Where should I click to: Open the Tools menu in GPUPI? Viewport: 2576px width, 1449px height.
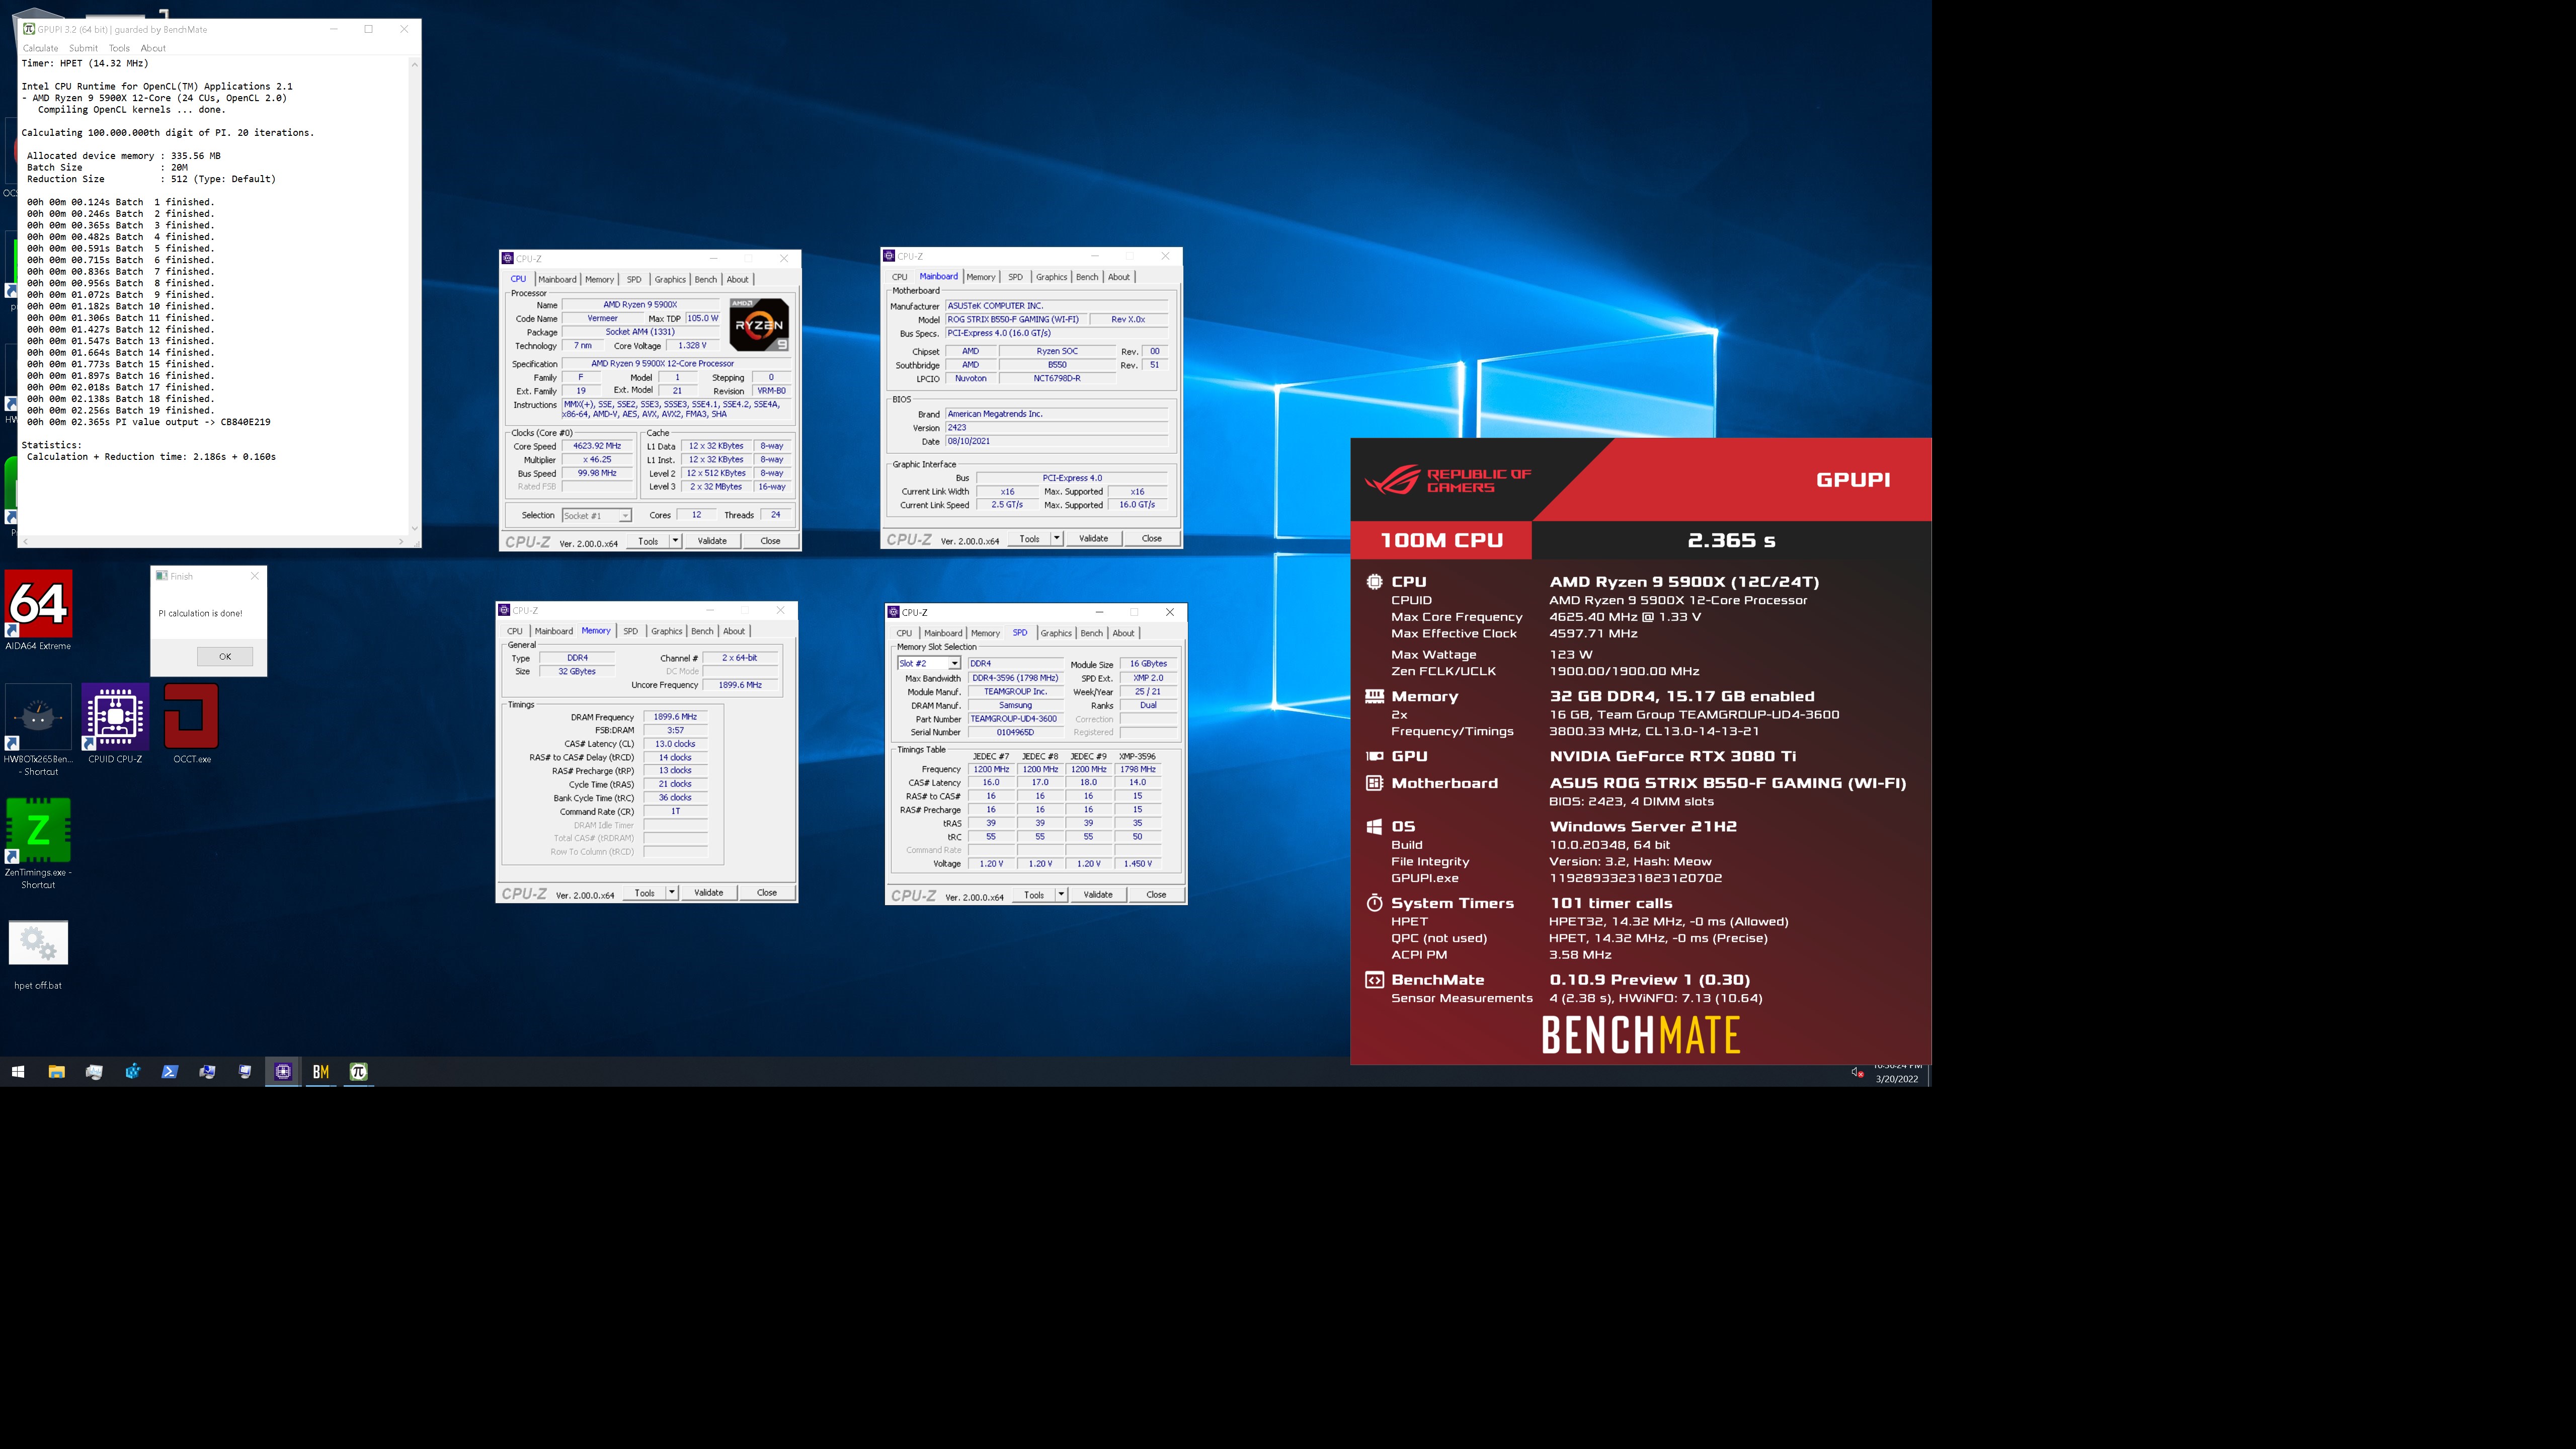click(119, 48)
